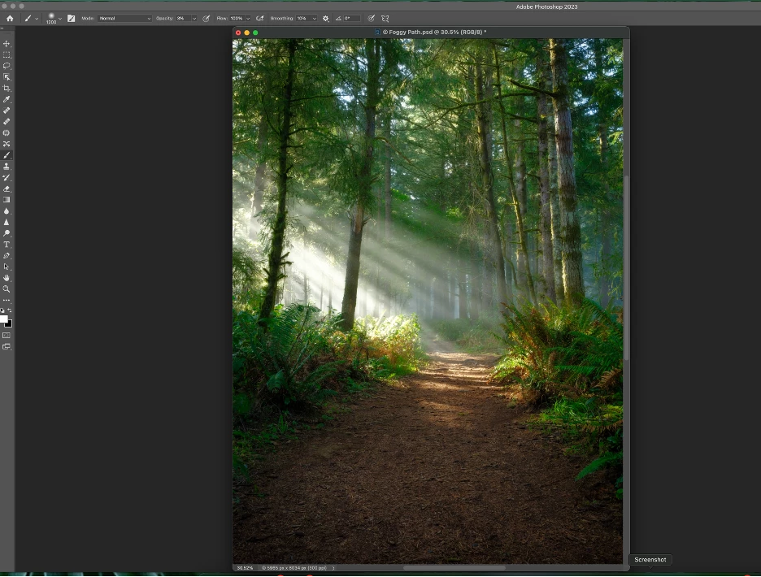Image resolution: width=761 pixels, height=577 pixels.
Task: Click the Smoothing value field
Action: pyautogui.click(x=303, y=19)
